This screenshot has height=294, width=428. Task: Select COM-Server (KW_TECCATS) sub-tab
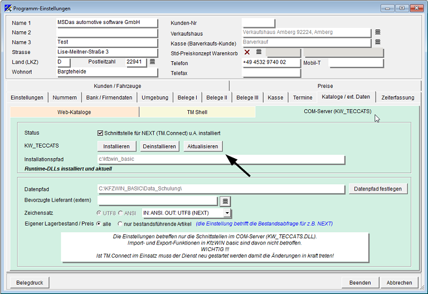click(337, 111)
